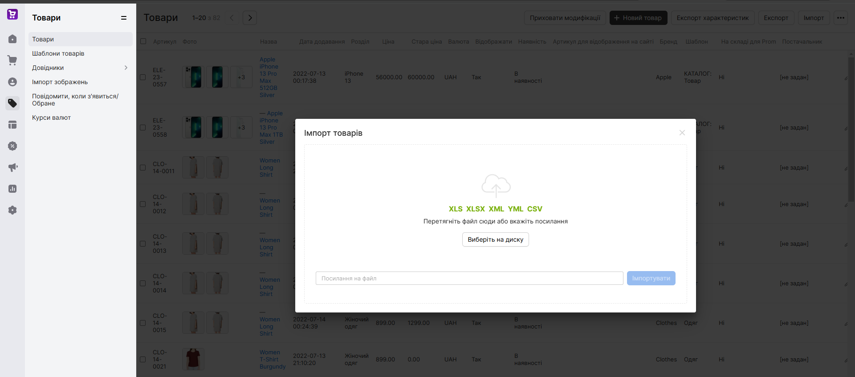Screen dimensions: 855x377
Task: Click the Новий товар button
Action: coord(638,18)
